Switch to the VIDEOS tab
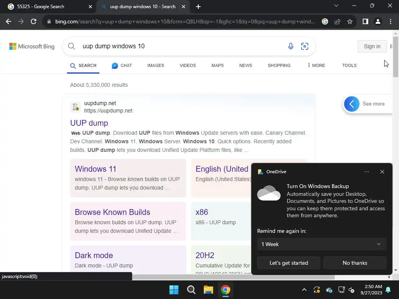This screenshot has width=399, height=299. (188, 65)
